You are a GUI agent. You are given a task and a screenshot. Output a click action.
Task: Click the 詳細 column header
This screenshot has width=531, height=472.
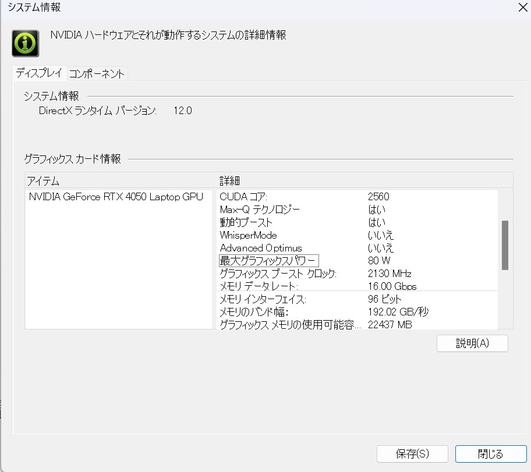[364, 181]
